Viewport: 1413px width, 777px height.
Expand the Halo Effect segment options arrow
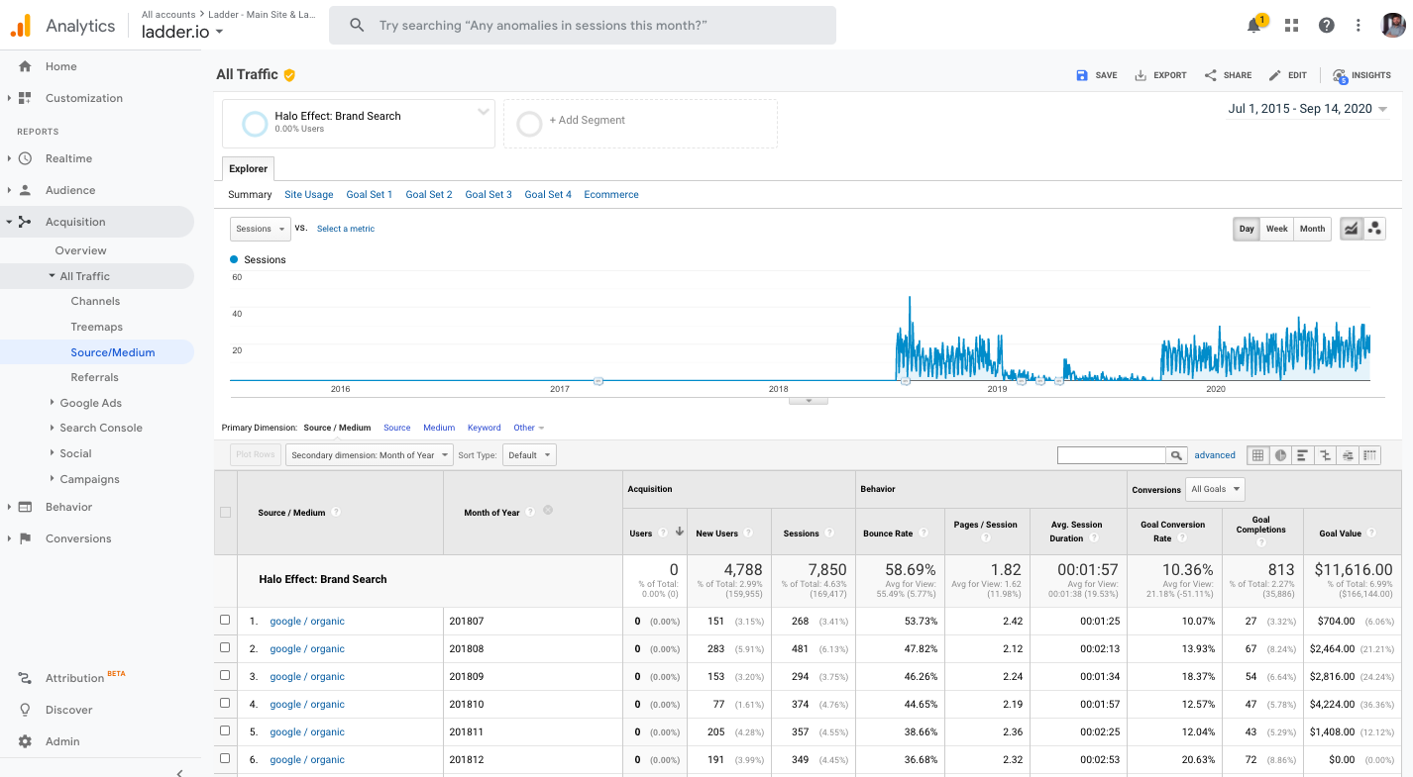pyautogui.click(x=484, y=111)
